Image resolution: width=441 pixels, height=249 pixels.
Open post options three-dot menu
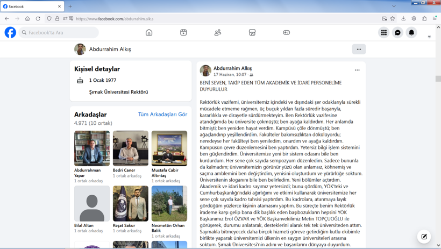click(357, 70)
